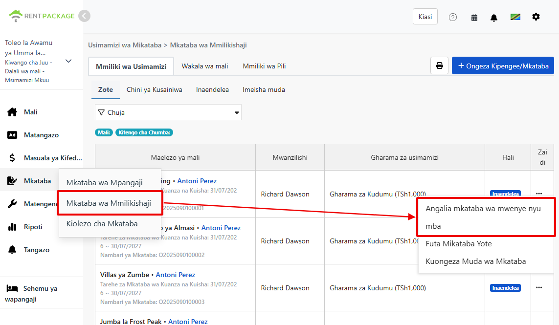Select the Zote status tab
Screen dimensions: 559x325
click(106, 89)
